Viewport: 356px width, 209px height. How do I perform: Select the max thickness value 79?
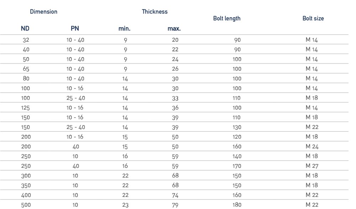pyautogui.click(x=175, y=205)
